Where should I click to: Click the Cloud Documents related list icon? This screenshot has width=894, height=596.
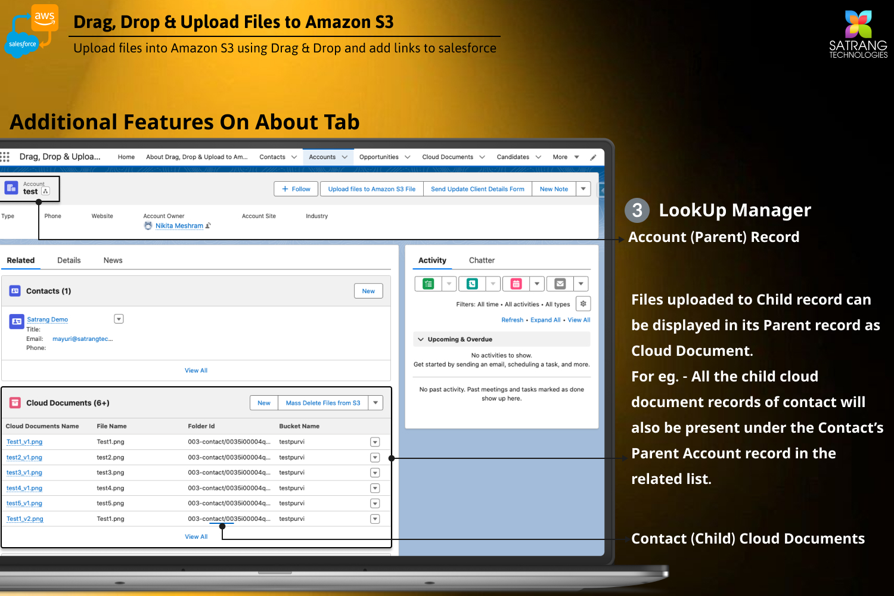[15, 403]
